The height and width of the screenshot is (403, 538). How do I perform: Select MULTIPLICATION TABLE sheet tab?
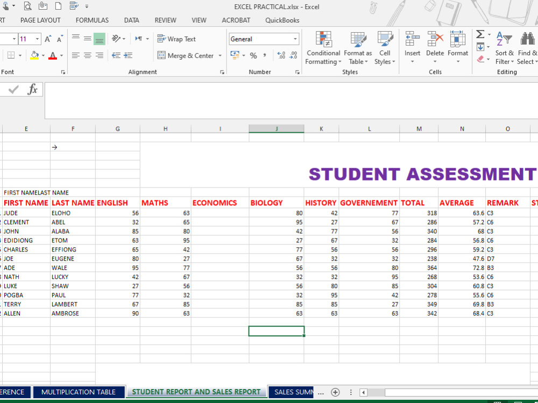(79, 392)
